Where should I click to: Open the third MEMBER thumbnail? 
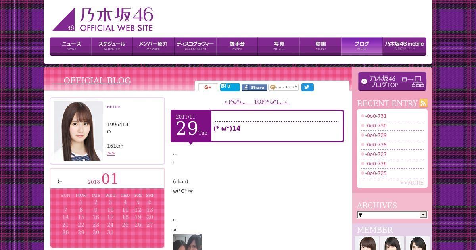click(x=418, y=243)
